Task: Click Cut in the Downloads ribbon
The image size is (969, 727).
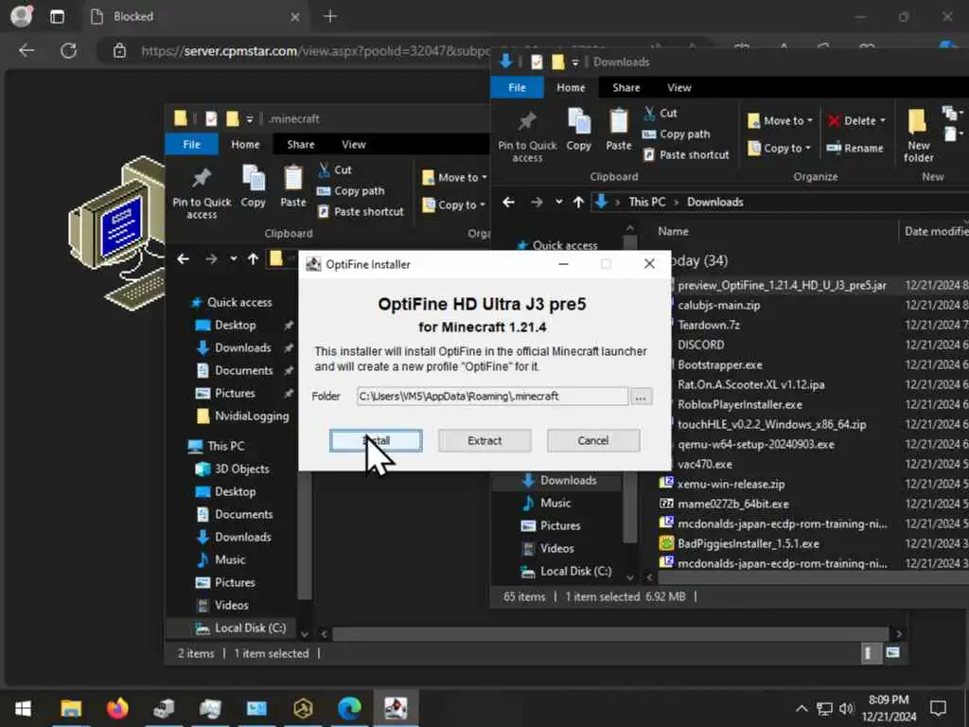Action: 660,114
